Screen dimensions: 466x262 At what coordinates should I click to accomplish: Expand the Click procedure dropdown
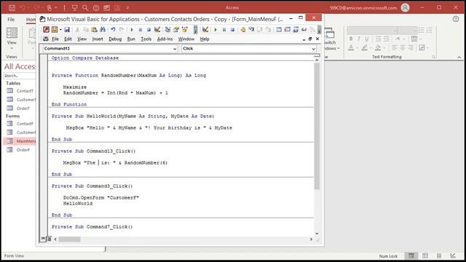[313, 49]
